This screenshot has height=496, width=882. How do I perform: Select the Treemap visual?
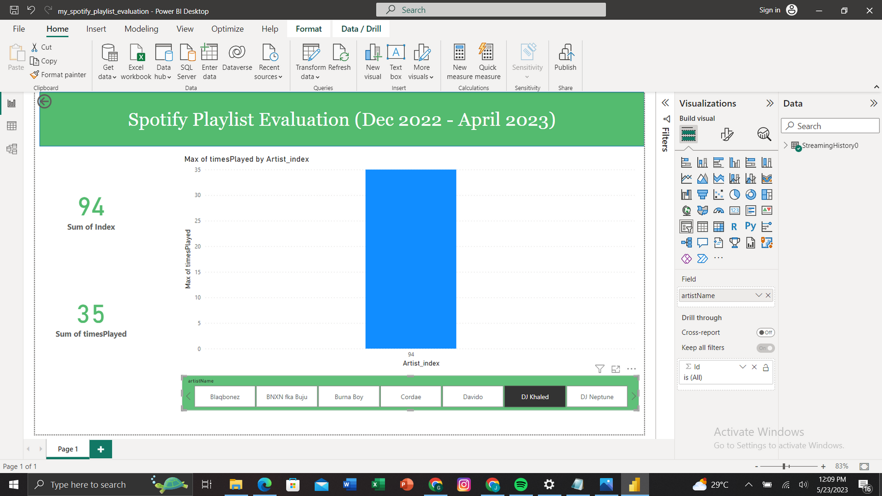(767, 194)
